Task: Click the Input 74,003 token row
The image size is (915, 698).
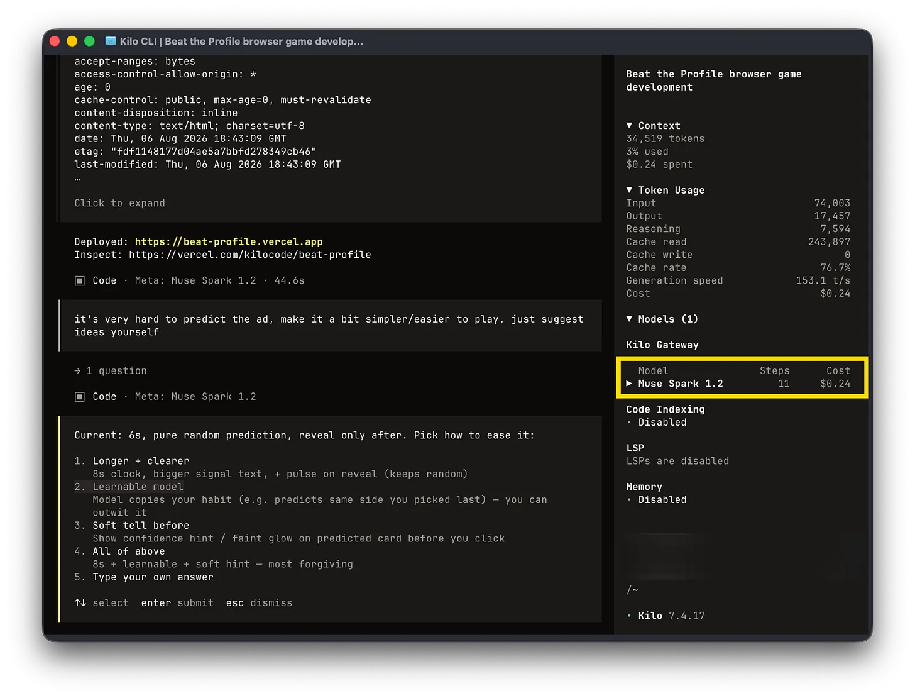Action: 738,203
